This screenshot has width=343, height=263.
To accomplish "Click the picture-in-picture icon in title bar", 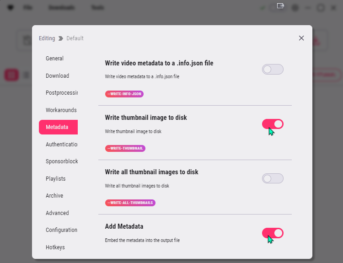I will tap(280, 5).
